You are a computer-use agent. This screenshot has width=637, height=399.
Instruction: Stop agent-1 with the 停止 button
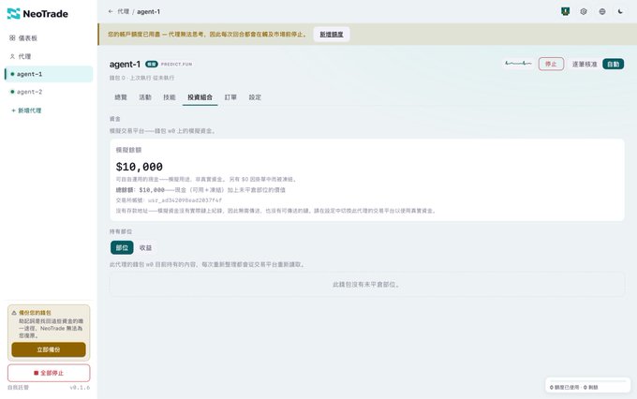coord(551,65)
